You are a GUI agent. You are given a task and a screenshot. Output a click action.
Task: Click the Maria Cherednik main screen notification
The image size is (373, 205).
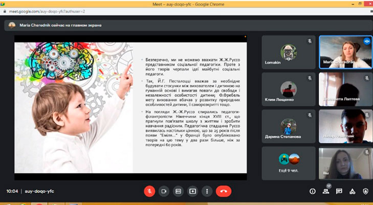pos(188,25)
